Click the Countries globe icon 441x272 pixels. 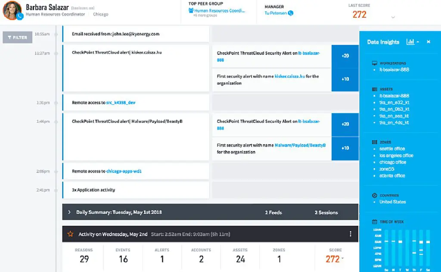(374, 195)
